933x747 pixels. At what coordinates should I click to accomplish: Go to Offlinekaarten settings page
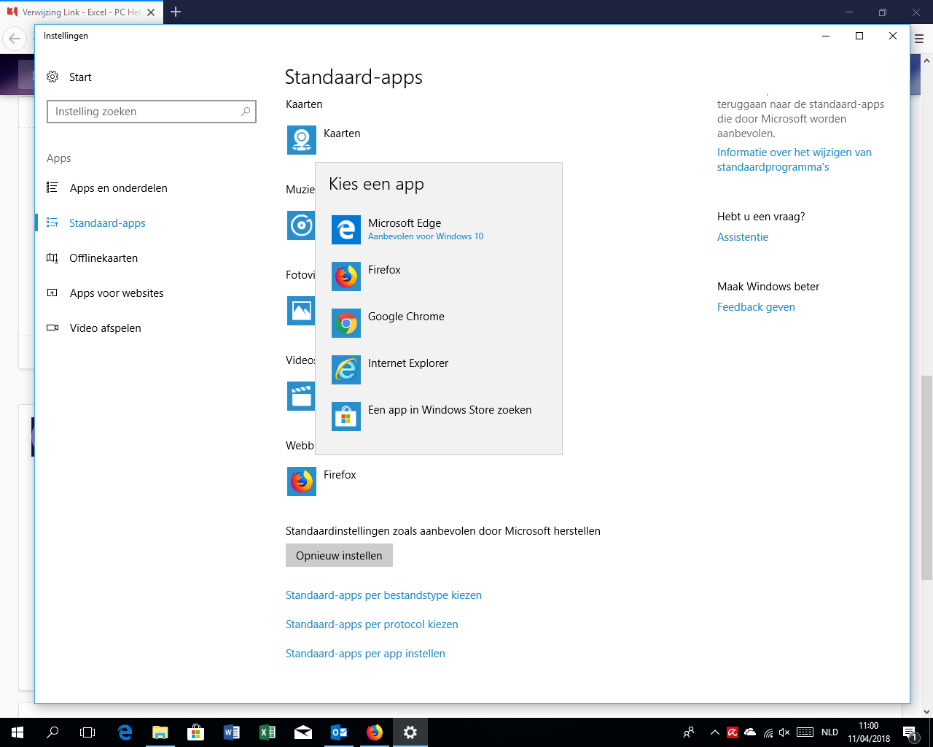point(104,258)
